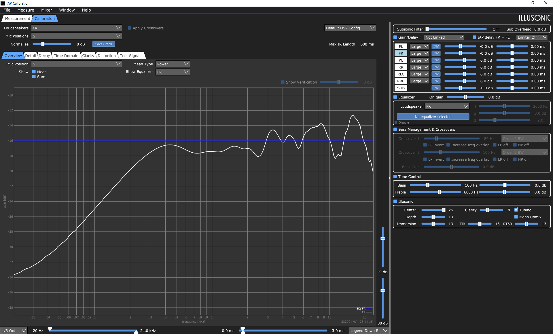Open the 1/3 Oct smoothing dropdown
Screen dimensions: 553x334
point(14,331)
